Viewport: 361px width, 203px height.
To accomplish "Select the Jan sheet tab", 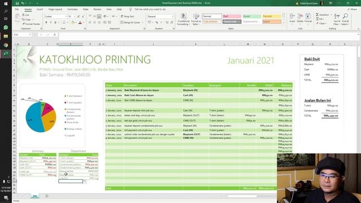I will [35, 196].
